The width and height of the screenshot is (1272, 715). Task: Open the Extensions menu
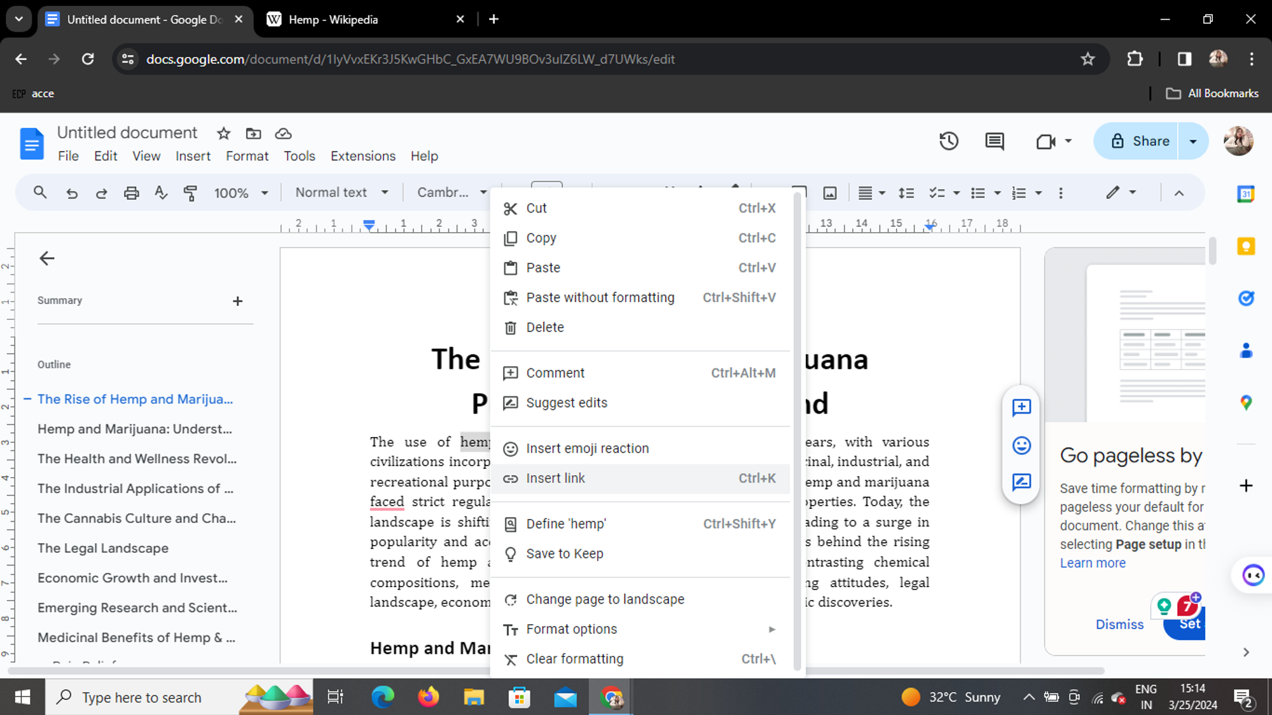pos(363,156)
